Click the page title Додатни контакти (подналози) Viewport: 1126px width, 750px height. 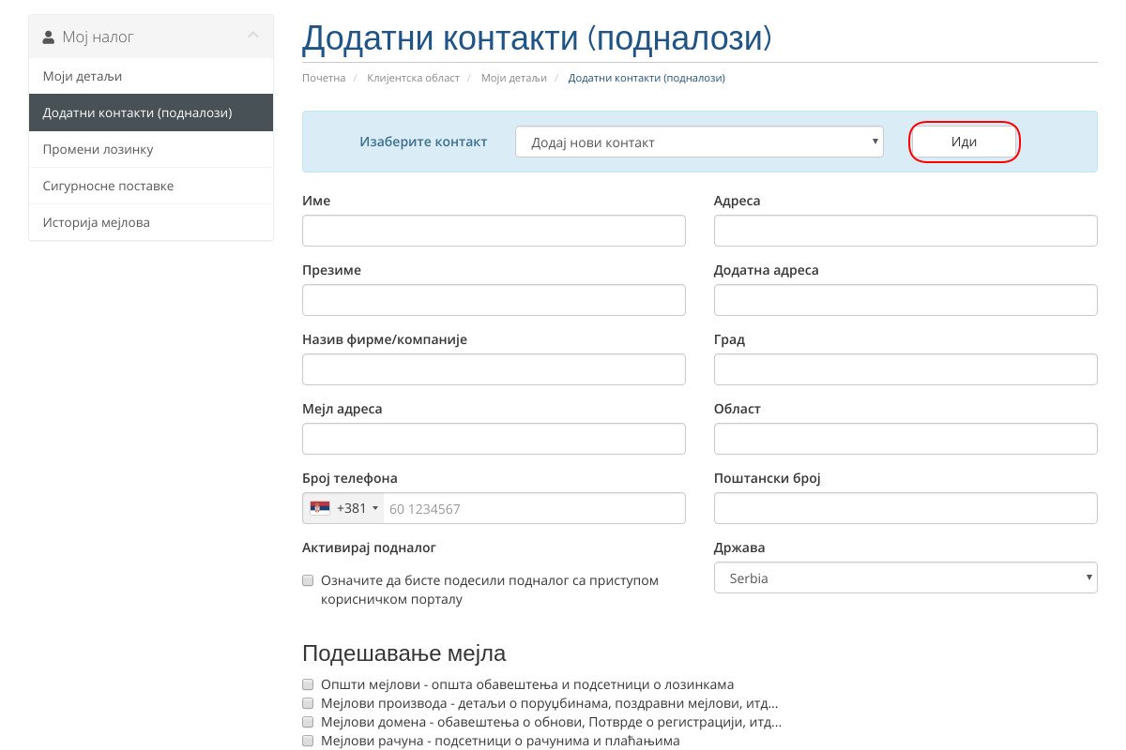click(537, 37)
